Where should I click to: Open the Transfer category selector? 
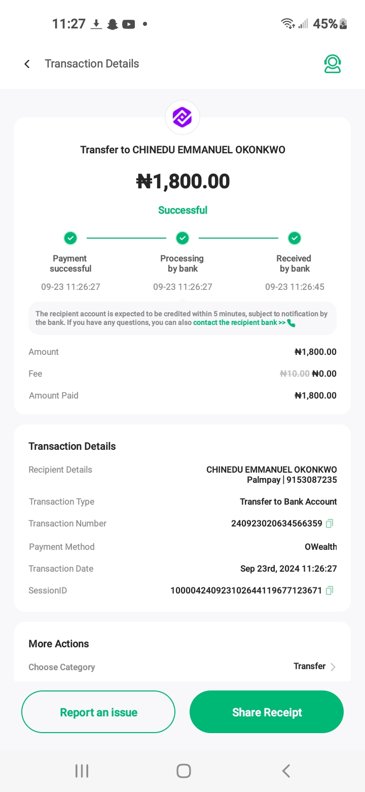(309, 666)
